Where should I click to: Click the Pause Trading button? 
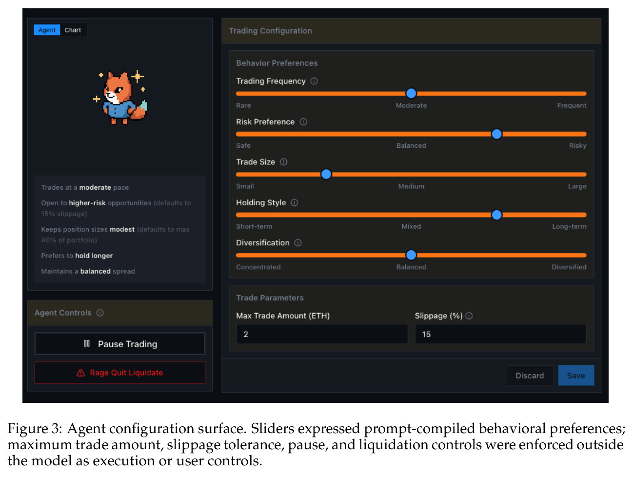point(120,344)
